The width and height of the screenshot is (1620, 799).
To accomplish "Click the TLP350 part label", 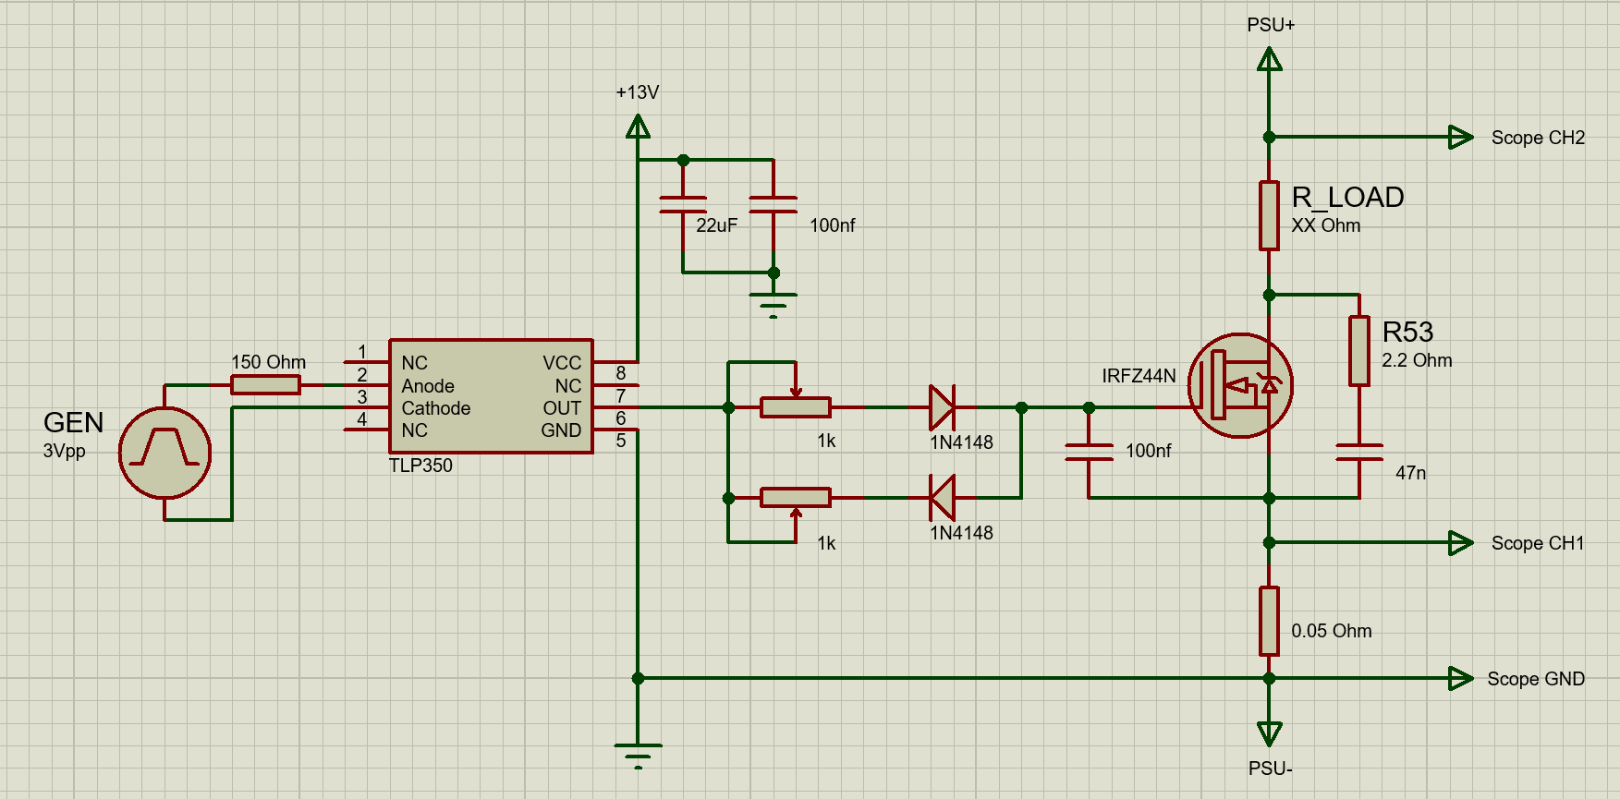I will 420,466.
